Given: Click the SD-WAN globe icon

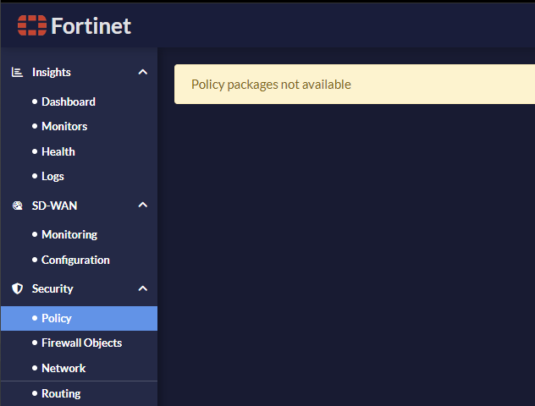Looking at the screenshot, I should pyautogui.click(x=17, y=206).
